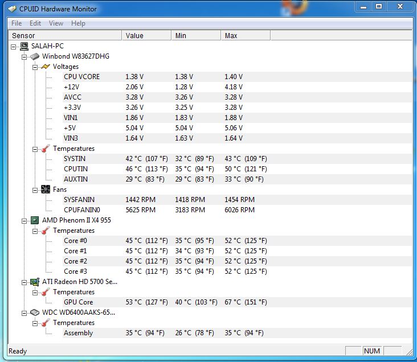Click the Max column header
Viewport: 417px width, 362px height.
246,35
